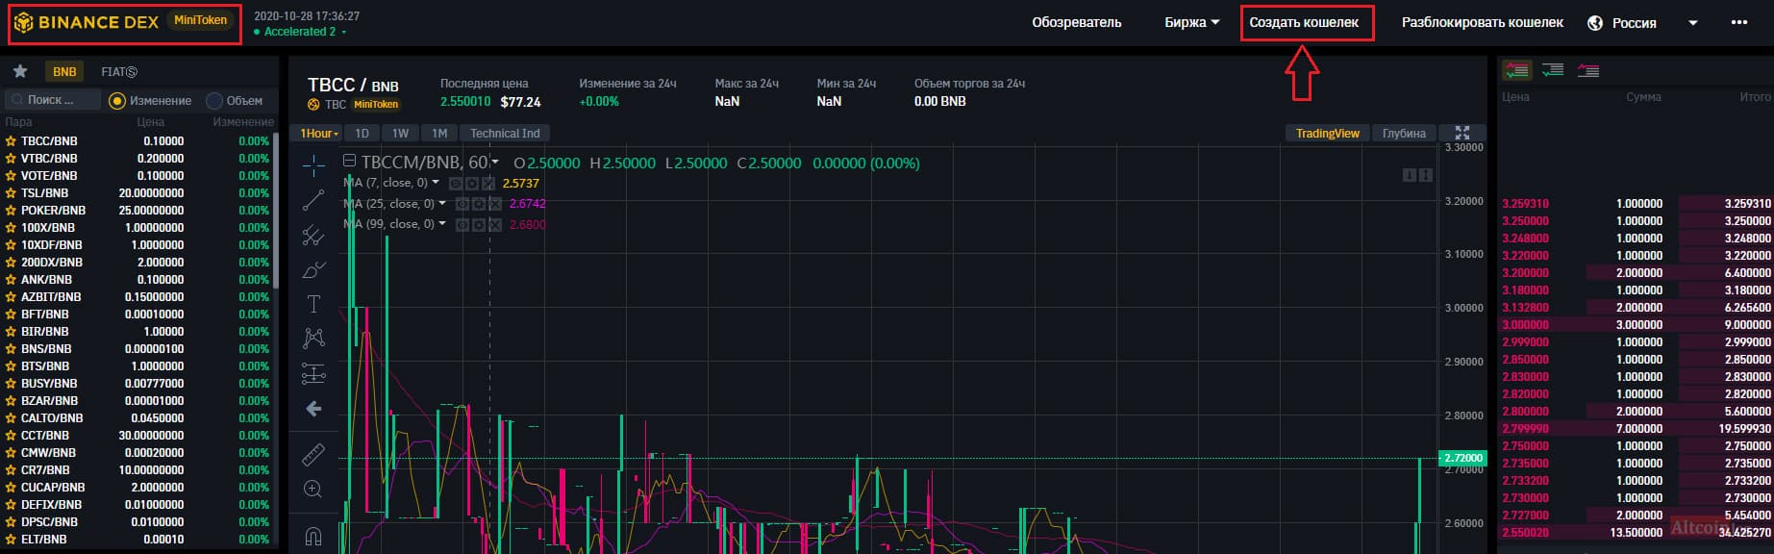
Task: Open the chart patterns tool
Action: point(313,339)
